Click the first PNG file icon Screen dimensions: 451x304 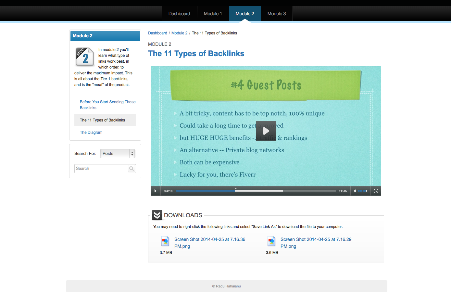click(x=165, y=241)
